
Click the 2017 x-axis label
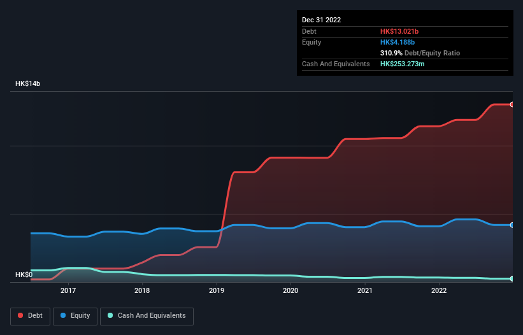point(68,290)
